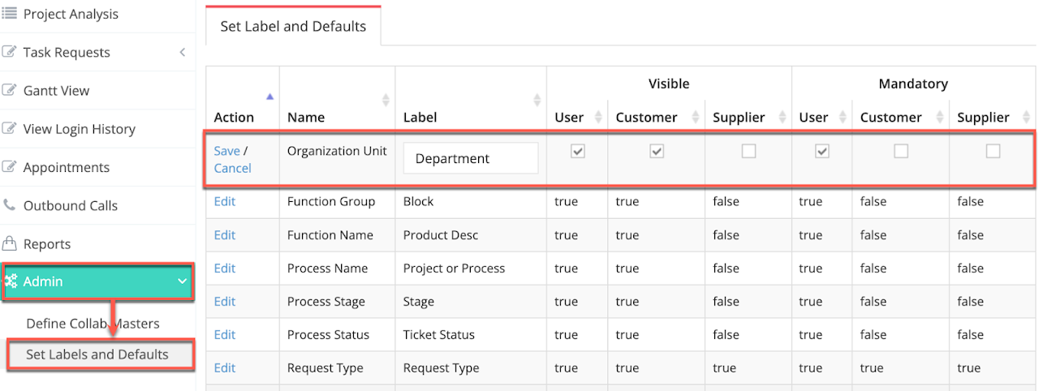The height and width of the screenshot is (391, 1039).
Task: Expand the Task Requests submenu arrow
Action: coord(182,52)
